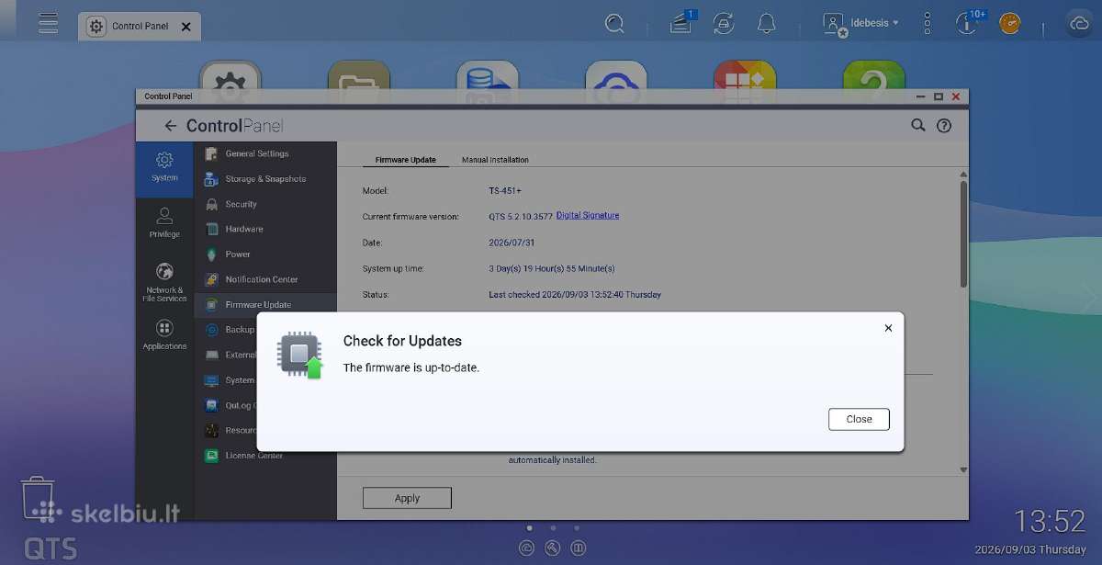Select the Applications category
Image resolution: width=1102 pixels, height=565 pixels.
164,334
